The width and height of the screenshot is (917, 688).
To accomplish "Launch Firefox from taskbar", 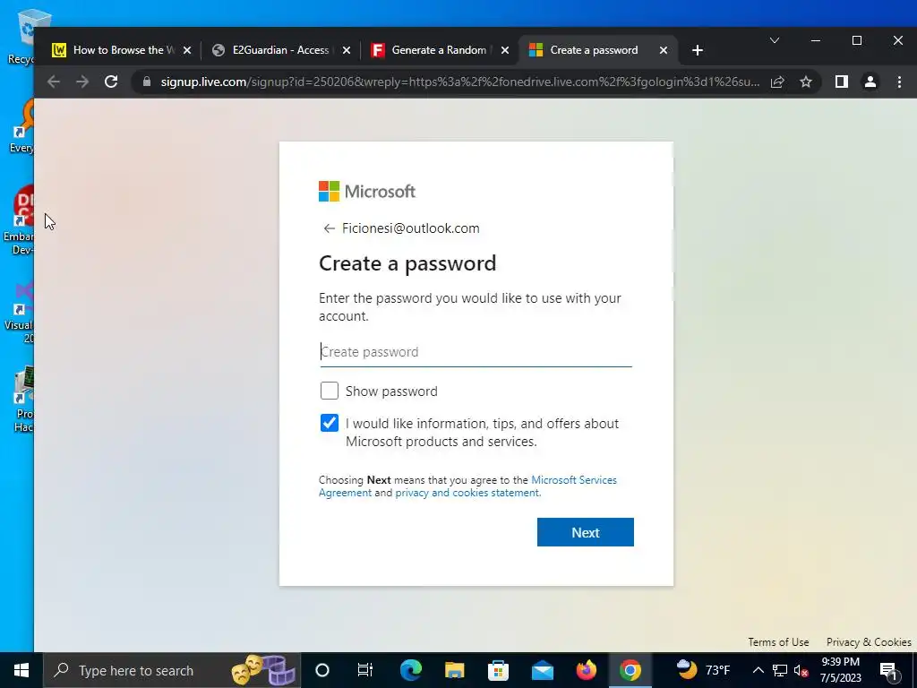I will [x=586, y=670].
